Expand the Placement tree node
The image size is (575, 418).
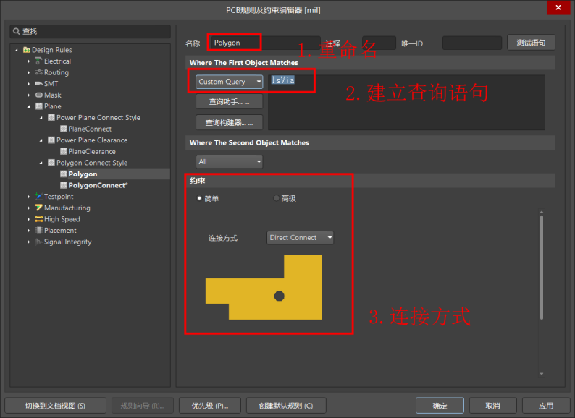tap(29, 231)
